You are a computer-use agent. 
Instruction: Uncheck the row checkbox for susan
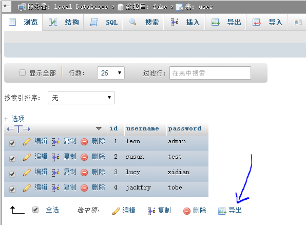click(x=12, y=158)
